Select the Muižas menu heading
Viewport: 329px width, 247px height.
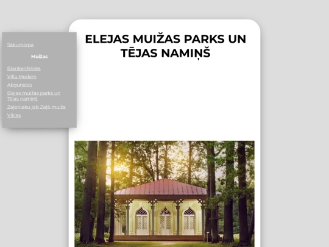point(40,57)
